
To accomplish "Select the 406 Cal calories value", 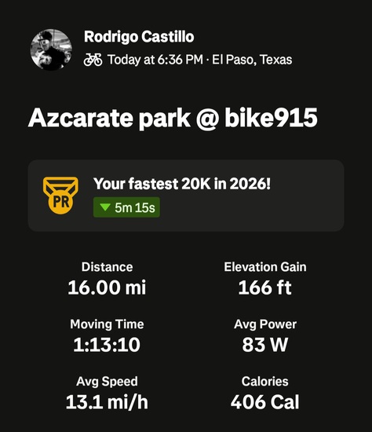I will [x=265, y=402].
